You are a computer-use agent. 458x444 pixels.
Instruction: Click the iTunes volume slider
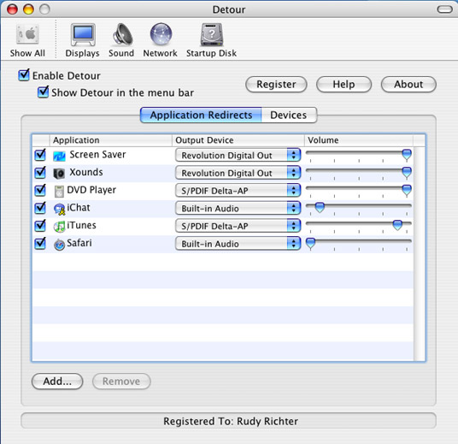(x=359, y=226)
